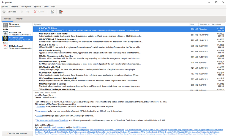Open The Intrazone, by Microsoft SharePoint link
The width and height of the screenshot is (227, 138).
tap(52, 120)
